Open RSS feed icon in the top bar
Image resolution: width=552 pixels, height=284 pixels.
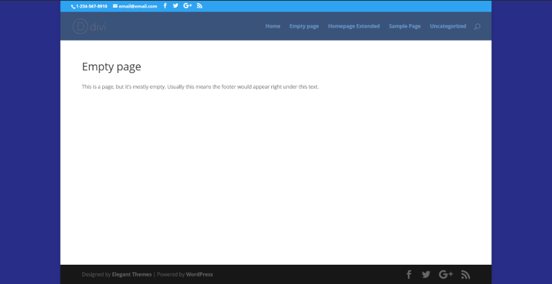[x=199, y=6]
